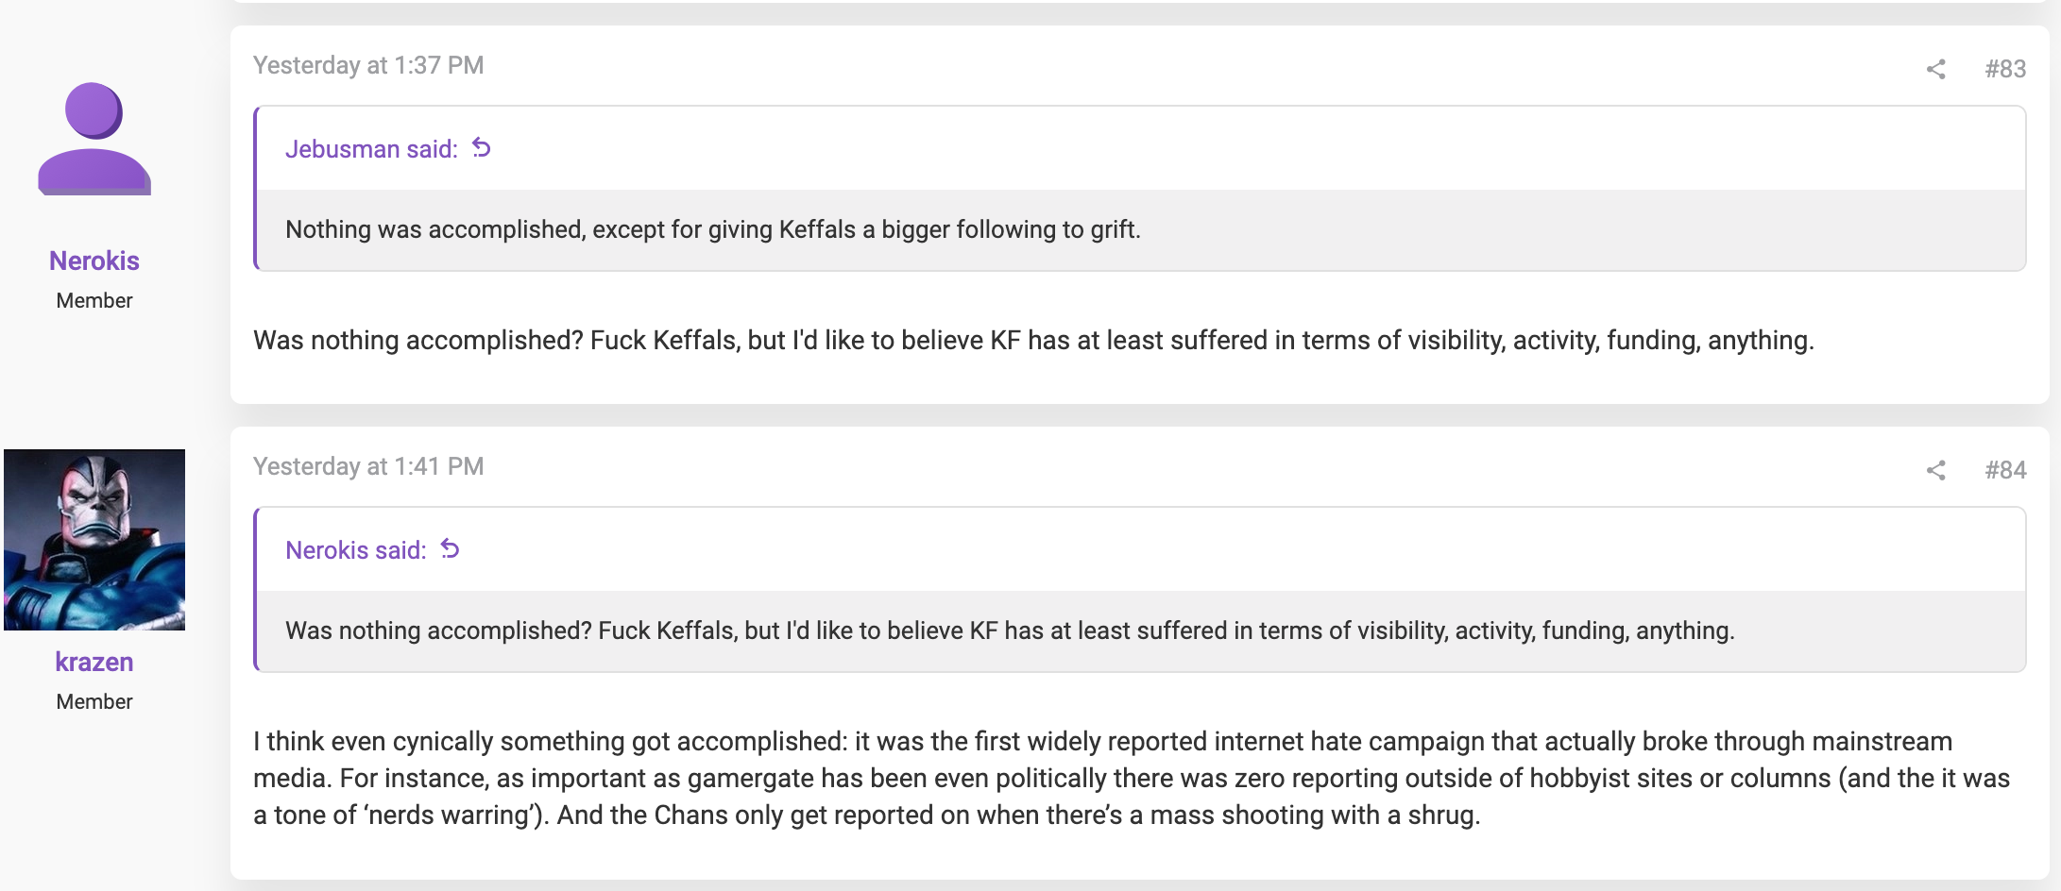
Task: Open the permalink for post #83
Action: pos(2005,69)
